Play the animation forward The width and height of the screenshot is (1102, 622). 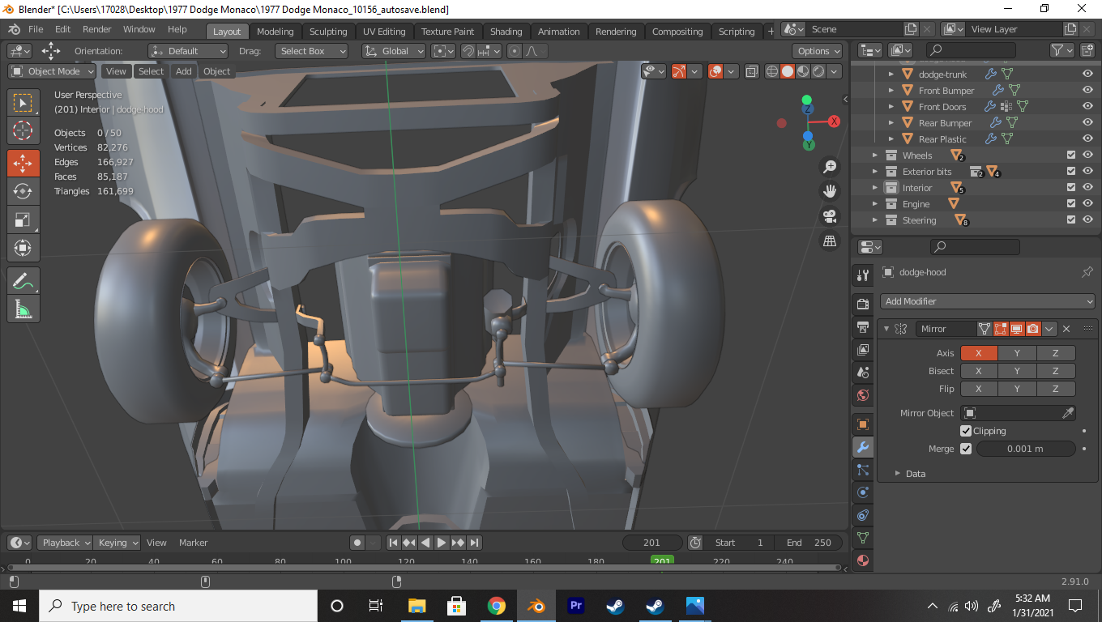coord(442,543)
